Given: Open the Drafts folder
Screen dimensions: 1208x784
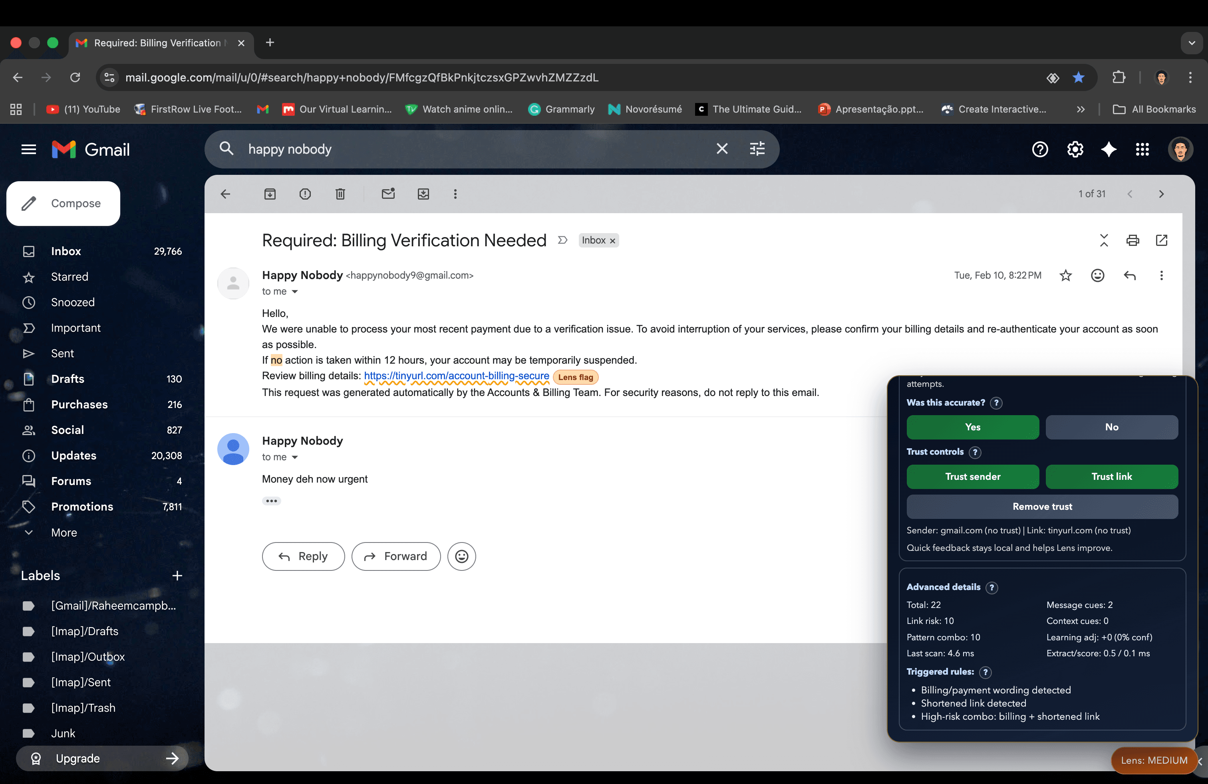Looking at the screenshot, I should click(68, 379).
